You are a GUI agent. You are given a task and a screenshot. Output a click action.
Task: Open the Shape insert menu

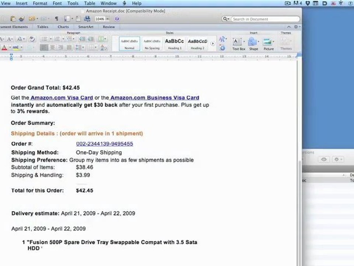point(254,44)
